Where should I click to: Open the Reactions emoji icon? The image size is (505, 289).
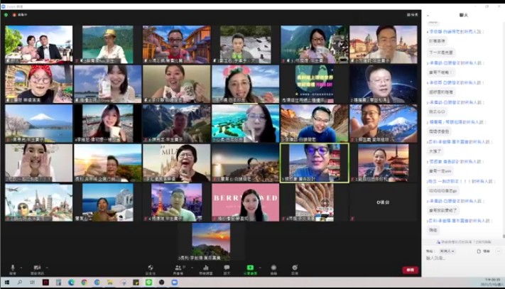(295, 270)
